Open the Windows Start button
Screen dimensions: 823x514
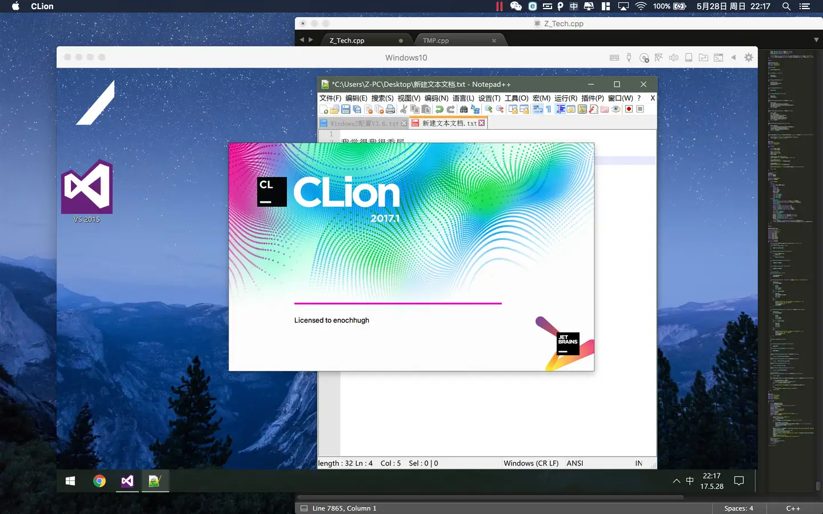pyautogui.click(x=70, y=481)
